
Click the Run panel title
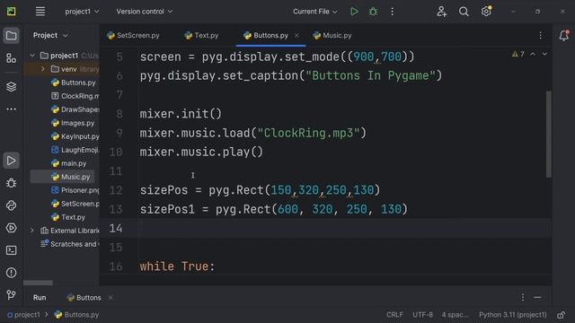40,297
